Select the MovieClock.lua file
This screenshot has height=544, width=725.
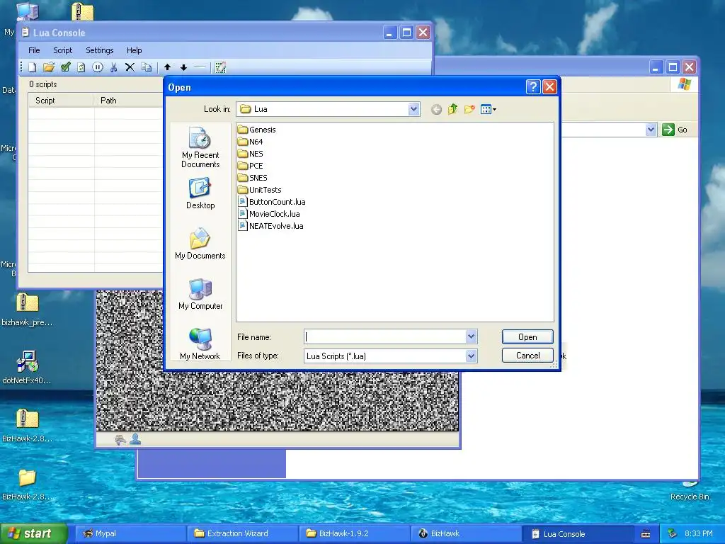click(268, 214)
